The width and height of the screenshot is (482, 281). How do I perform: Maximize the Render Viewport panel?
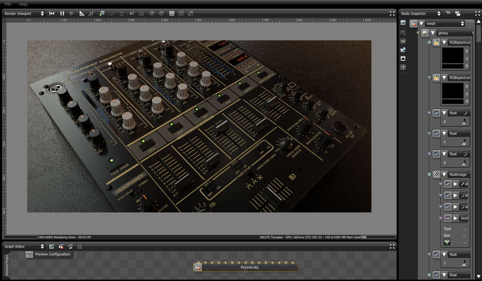click(392, 13)
